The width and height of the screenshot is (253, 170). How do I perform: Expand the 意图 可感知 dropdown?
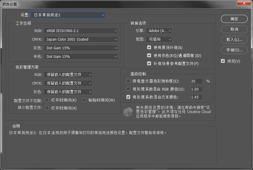pyautogui.click(x=159, y=39)
